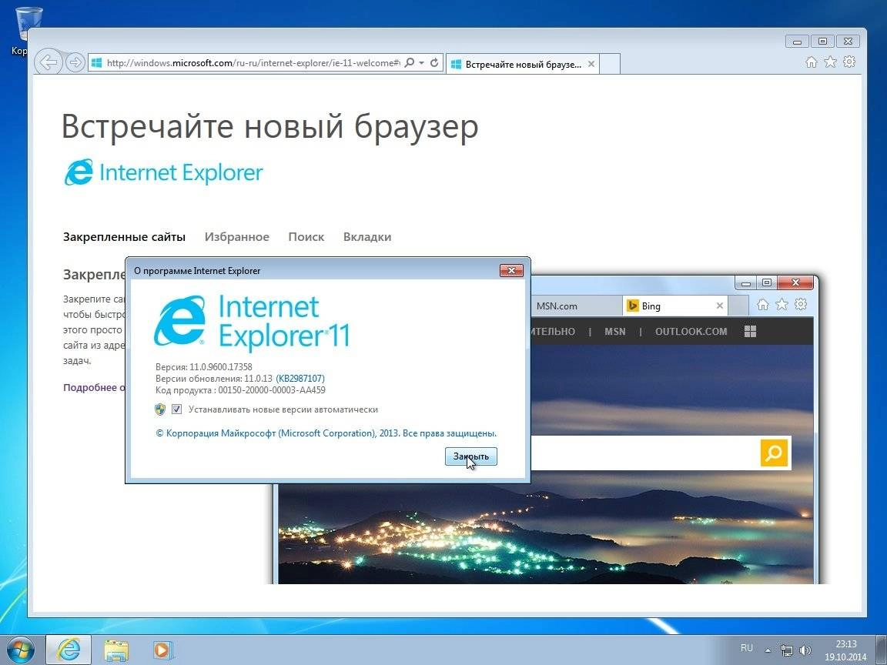Open a new blank tab
The image size is (887, 665).
coord(610,64)
